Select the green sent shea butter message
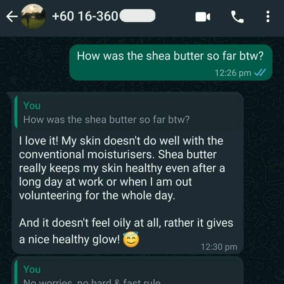This screenshot has width=284, height=284. point(171,62)
